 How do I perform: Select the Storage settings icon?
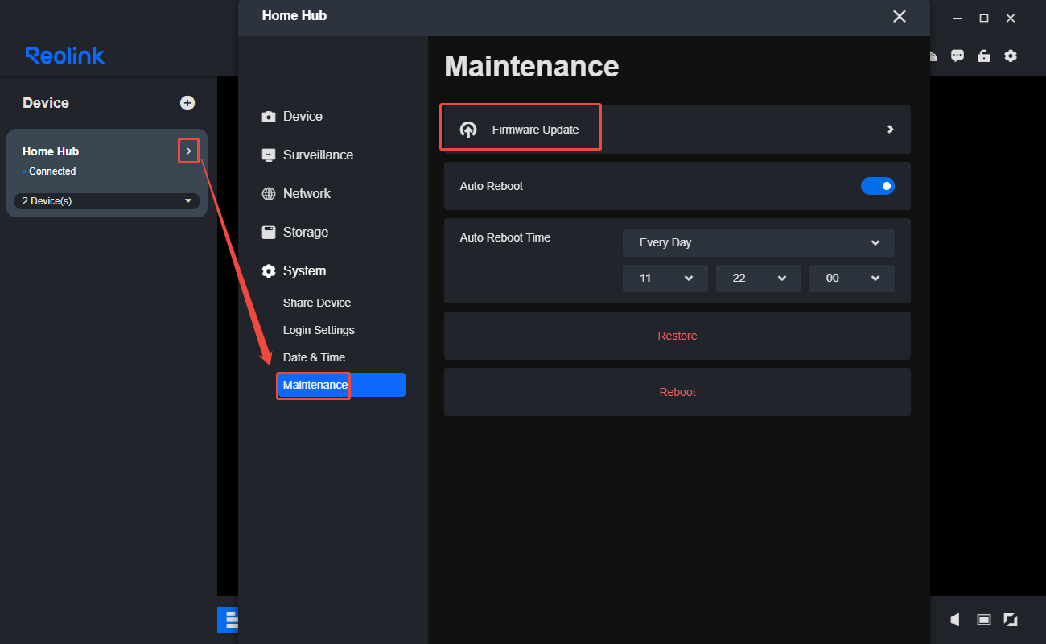coord(269,232)
